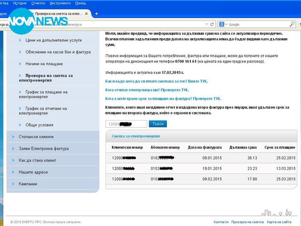Expand Стопански клиенти sidebar section
The image size is (301, 226).
click(36, 137)
